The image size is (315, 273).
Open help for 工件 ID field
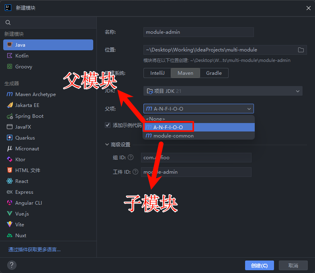pos(135,172)
